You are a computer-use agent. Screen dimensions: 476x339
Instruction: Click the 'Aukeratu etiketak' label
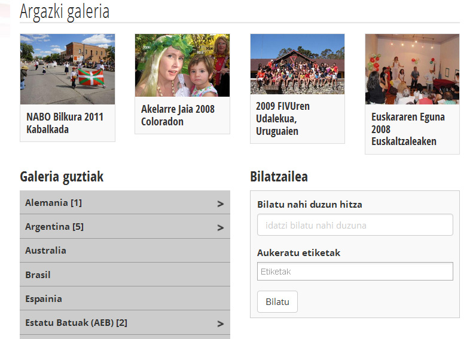[298, 252]
